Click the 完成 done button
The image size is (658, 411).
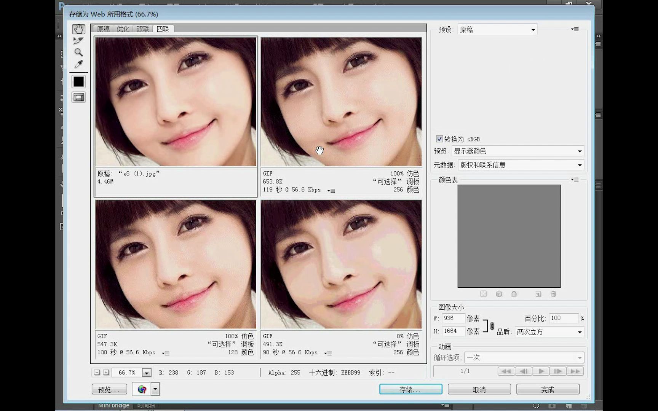[x=548, y=389]
